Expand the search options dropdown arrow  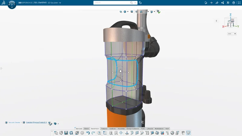coord(135,3)
